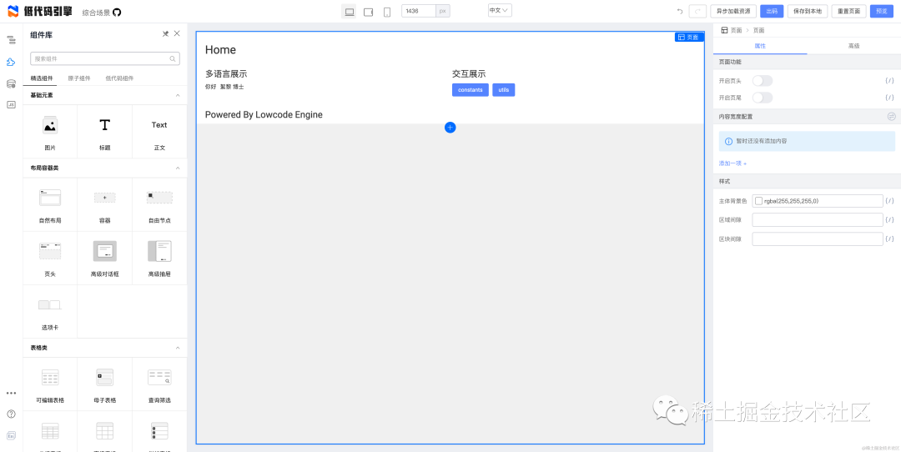Open the help question-mark icon
Image resolution: width=901 pixels, height=452 pixels.
pos(11,414)
